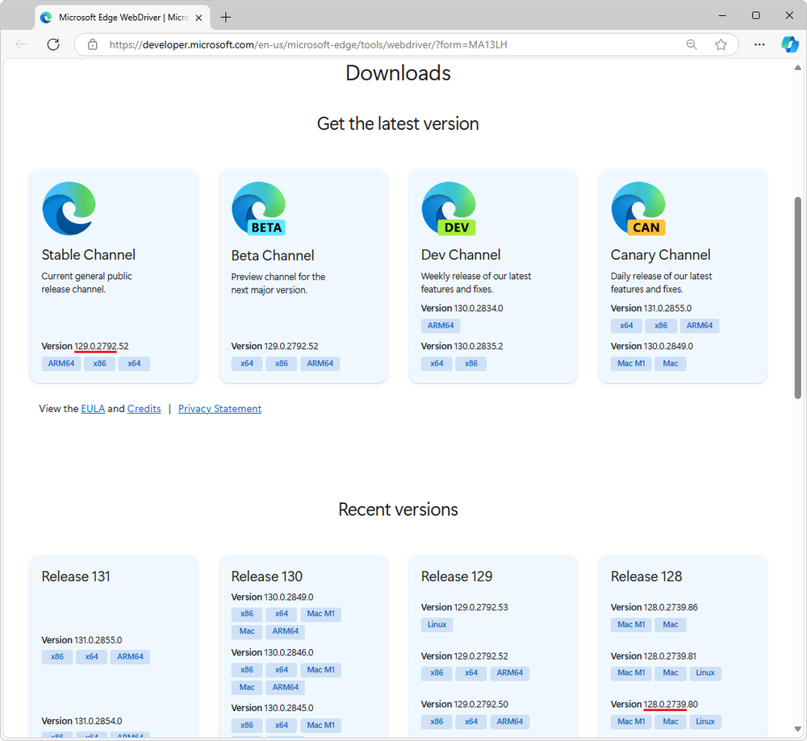Download Release 130 version 130.0.2846.0 Mac

point(247,688)
